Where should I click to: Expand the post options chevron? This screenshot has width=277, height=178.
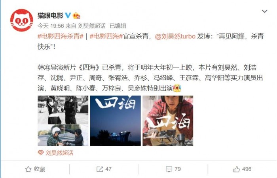coord(264,11)
